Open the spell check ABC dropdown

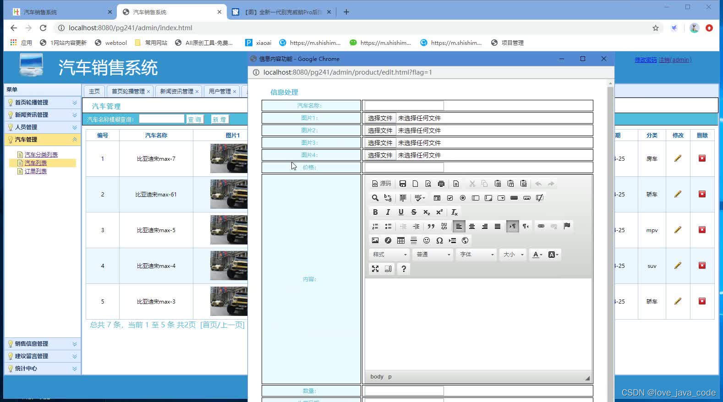coord(420,198)
